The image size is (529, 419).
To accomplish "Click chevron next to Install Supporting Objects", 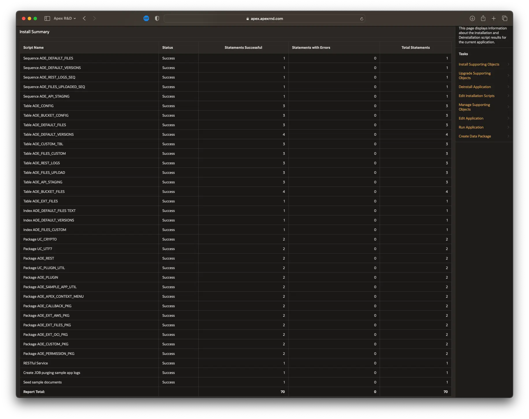I will (508, 64).
